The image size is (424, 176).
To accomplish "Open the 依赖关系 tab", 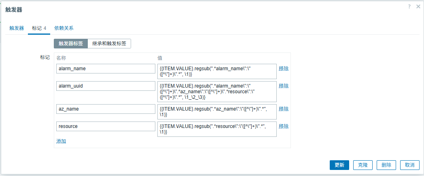I will 64,28.
